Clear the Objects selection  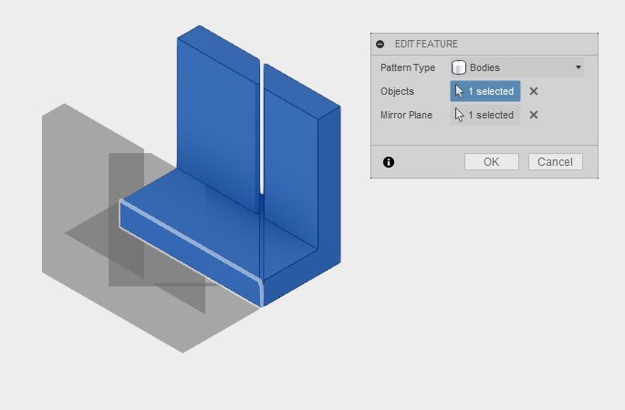tap(534, 91)
